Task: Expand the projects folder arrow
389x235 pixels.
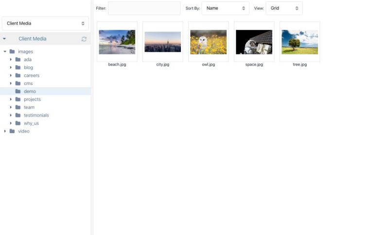Action: tap(11, 100)
